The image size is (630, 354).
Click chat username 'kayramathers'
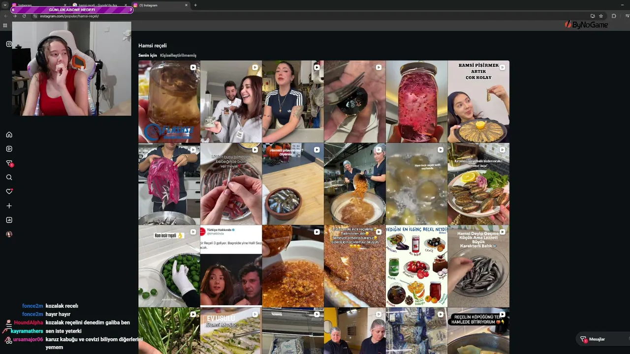[x=27, y=331]
